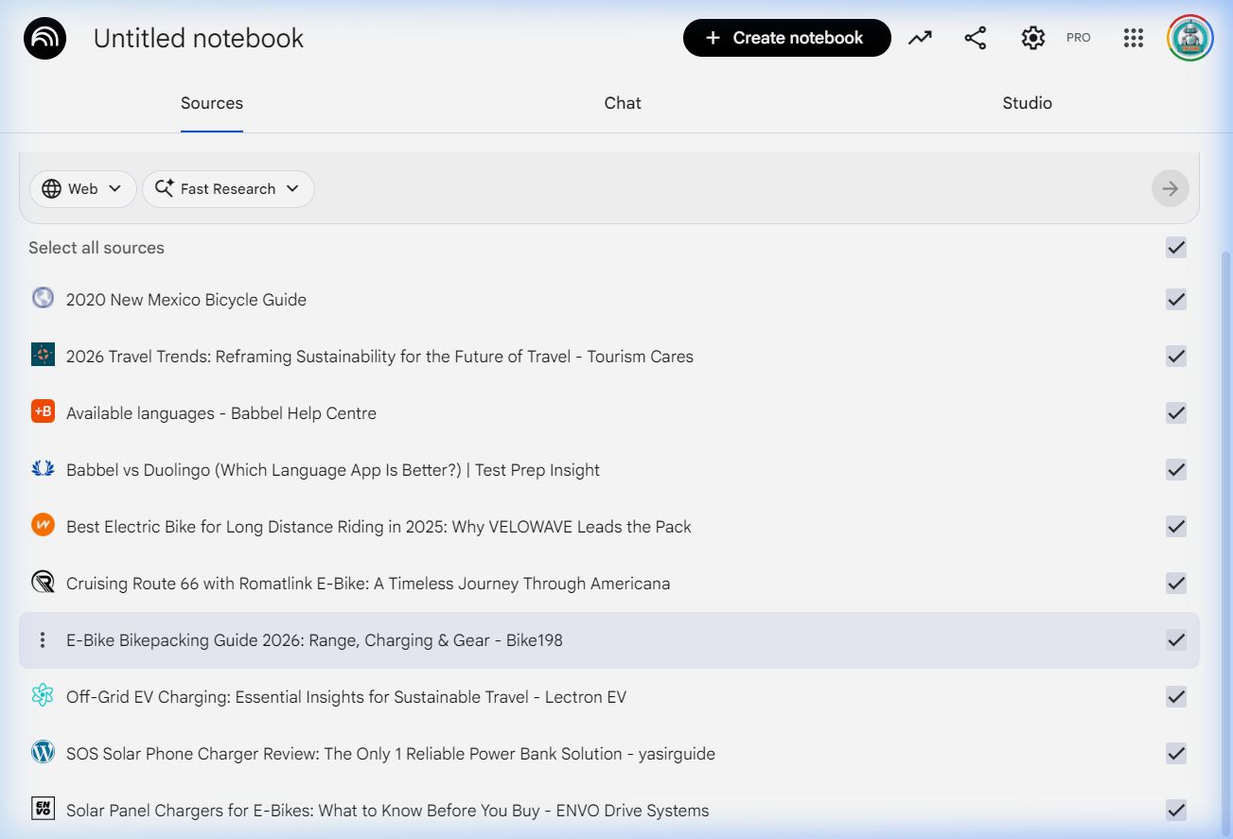The height and width of the screenshot is (839, 1233).
Task: Click the share notebook icon
Action: coord(975,38)
